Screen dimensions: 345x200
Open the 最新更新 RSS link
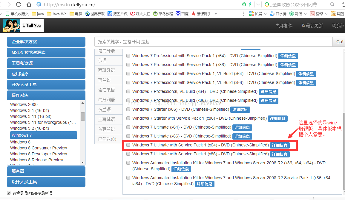(312, 26)
